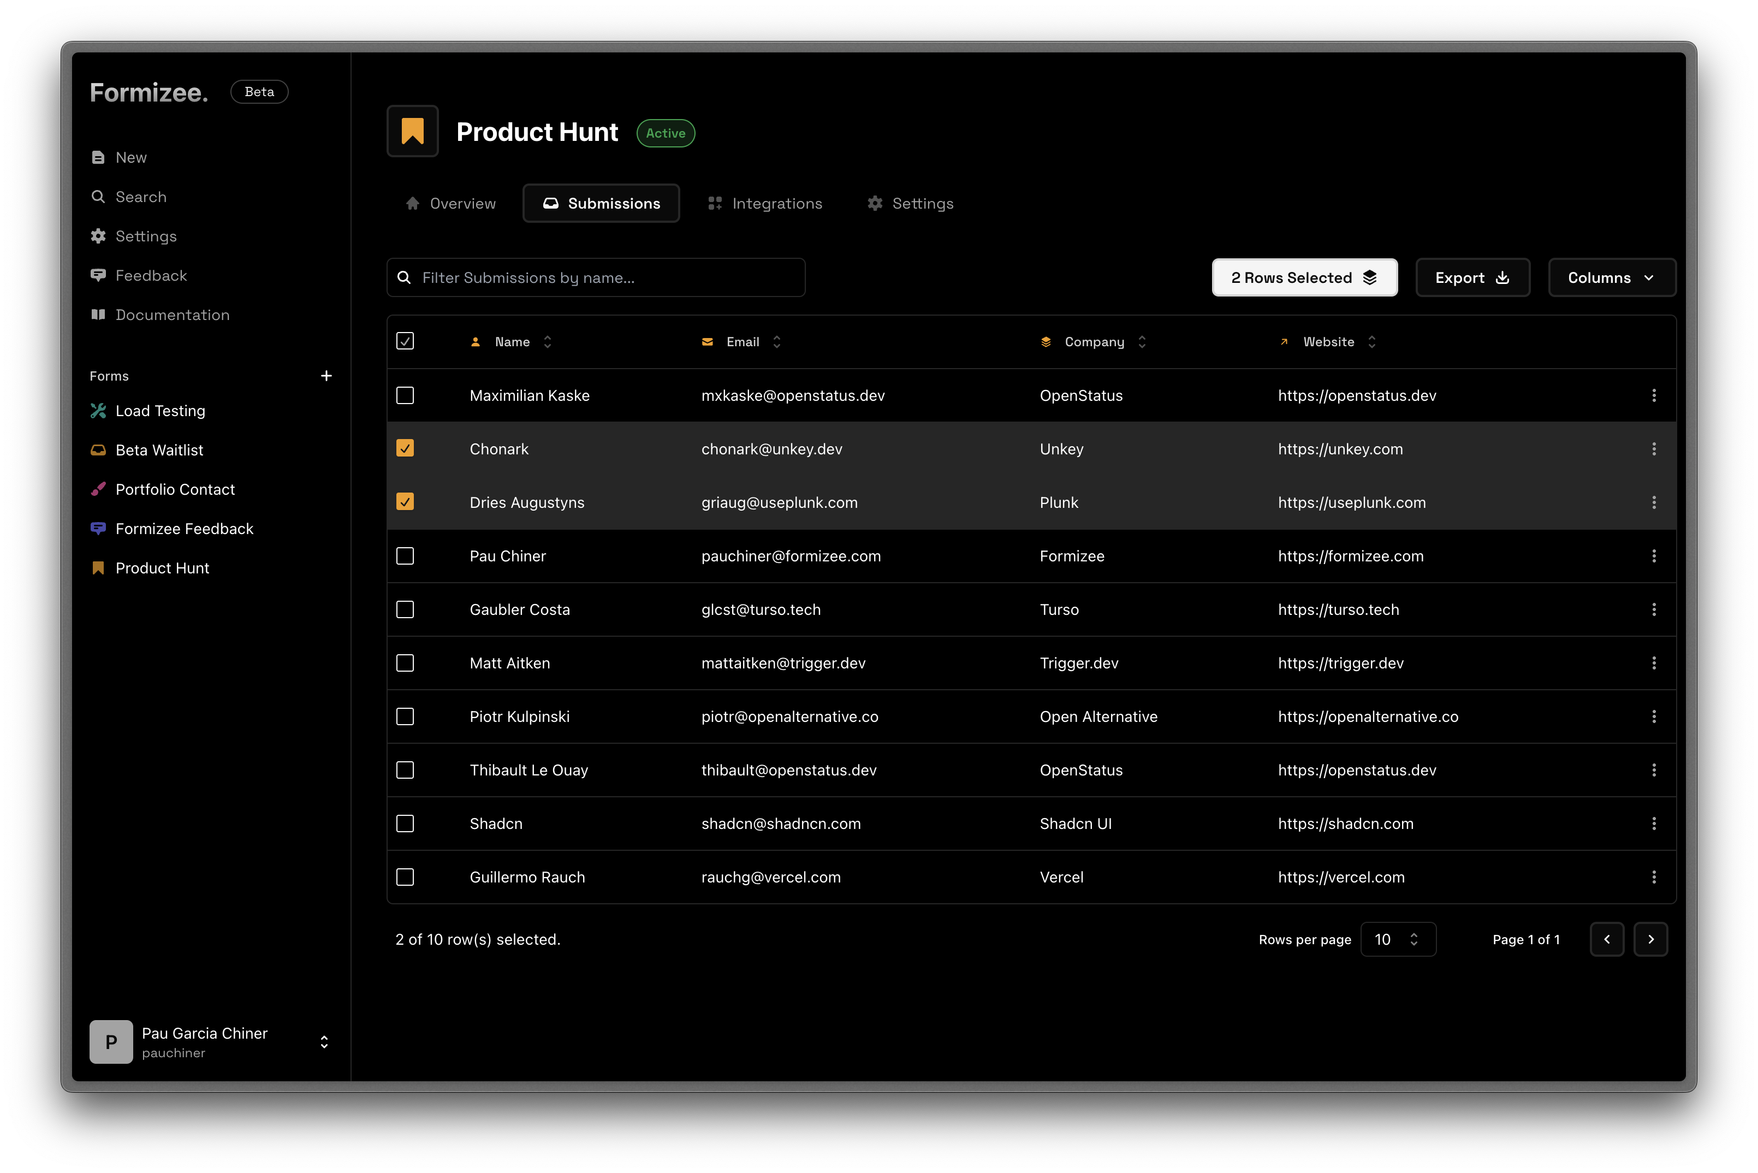
Task: Click the user avatar P at bottom
Action: coord(111,1041)
